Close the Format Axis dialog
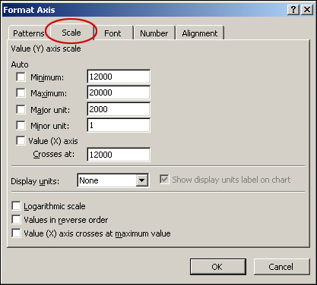317x285 pixels. [307, 10]
